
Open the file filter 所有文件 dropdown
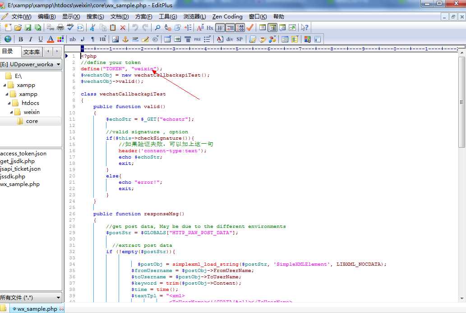tap(31, 297)
